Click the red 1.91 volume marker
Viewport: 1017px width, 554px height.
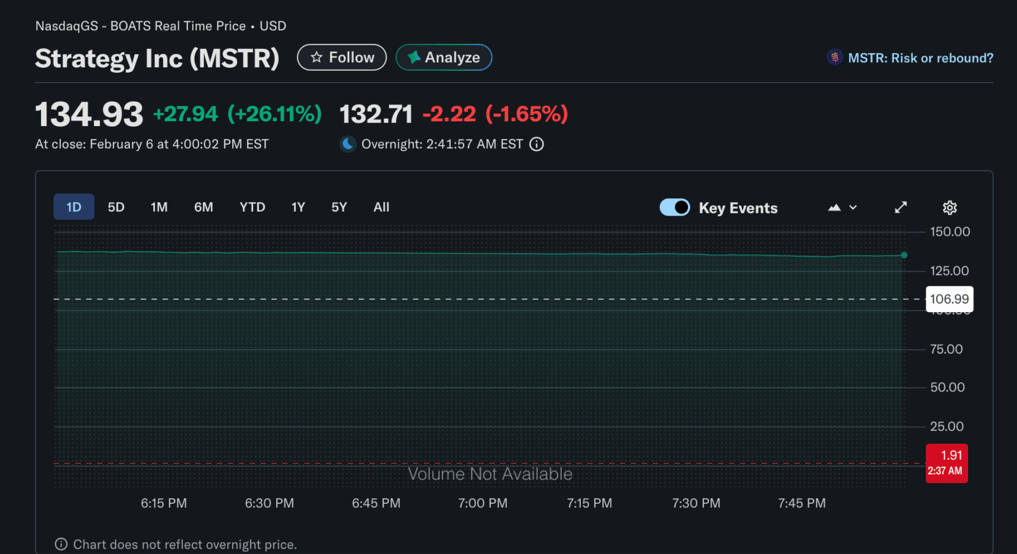pos(947,463)
